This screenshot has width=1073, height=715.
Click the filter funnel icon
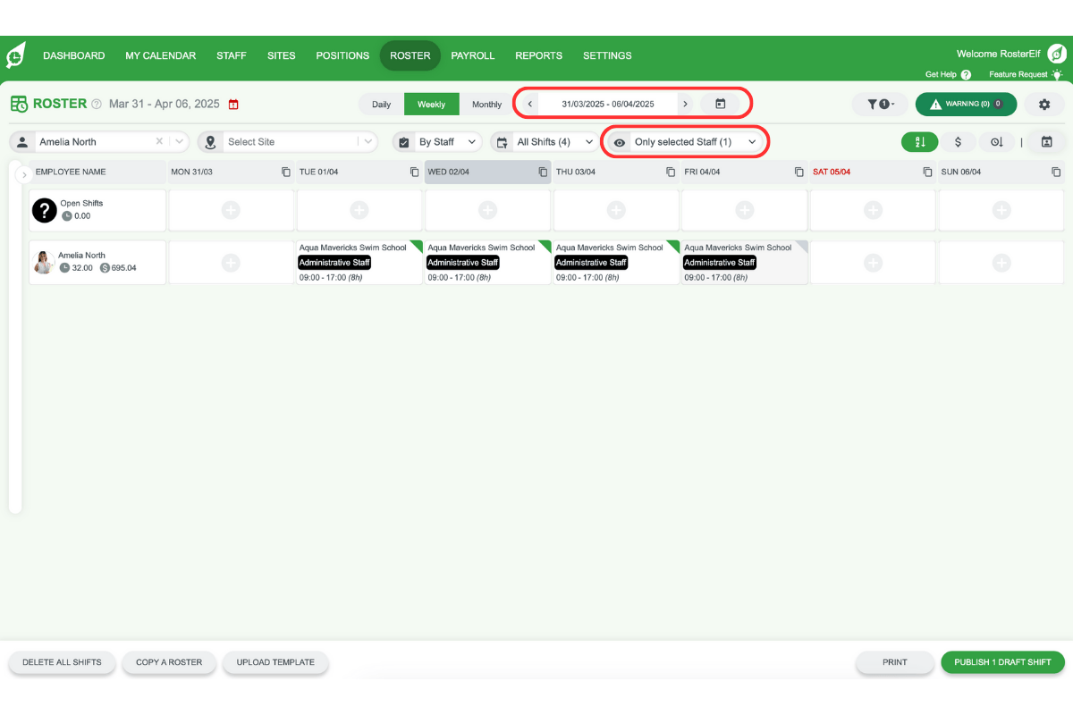[x=880, y=104]
